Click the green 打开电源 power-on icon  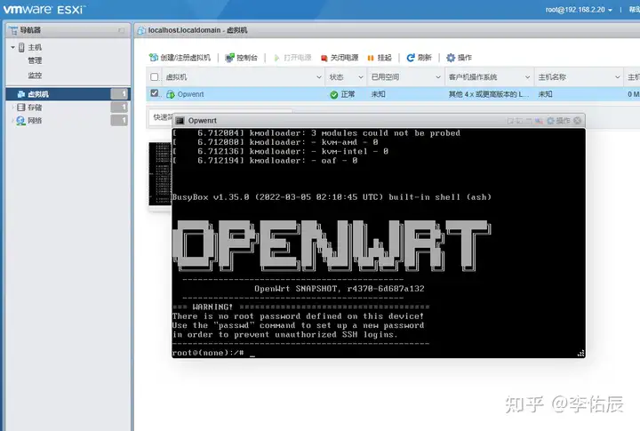[x=276, y=58]
